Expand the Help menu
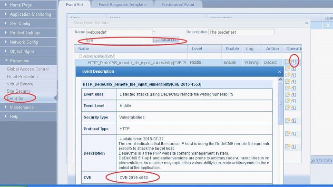333x187 pixels. click(28, 117)
